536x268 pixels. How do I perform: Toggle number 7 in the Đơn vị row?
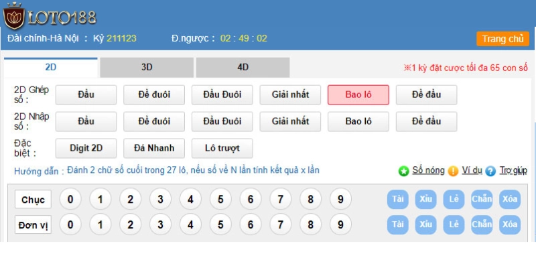(281, 224)
